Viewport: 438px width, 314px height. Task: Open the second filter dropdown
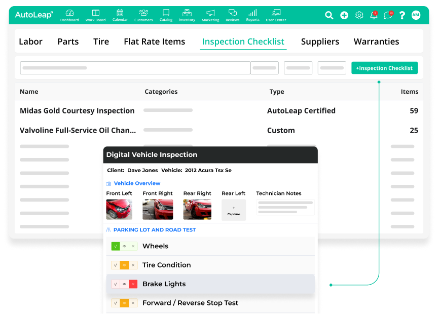[298, 68]
